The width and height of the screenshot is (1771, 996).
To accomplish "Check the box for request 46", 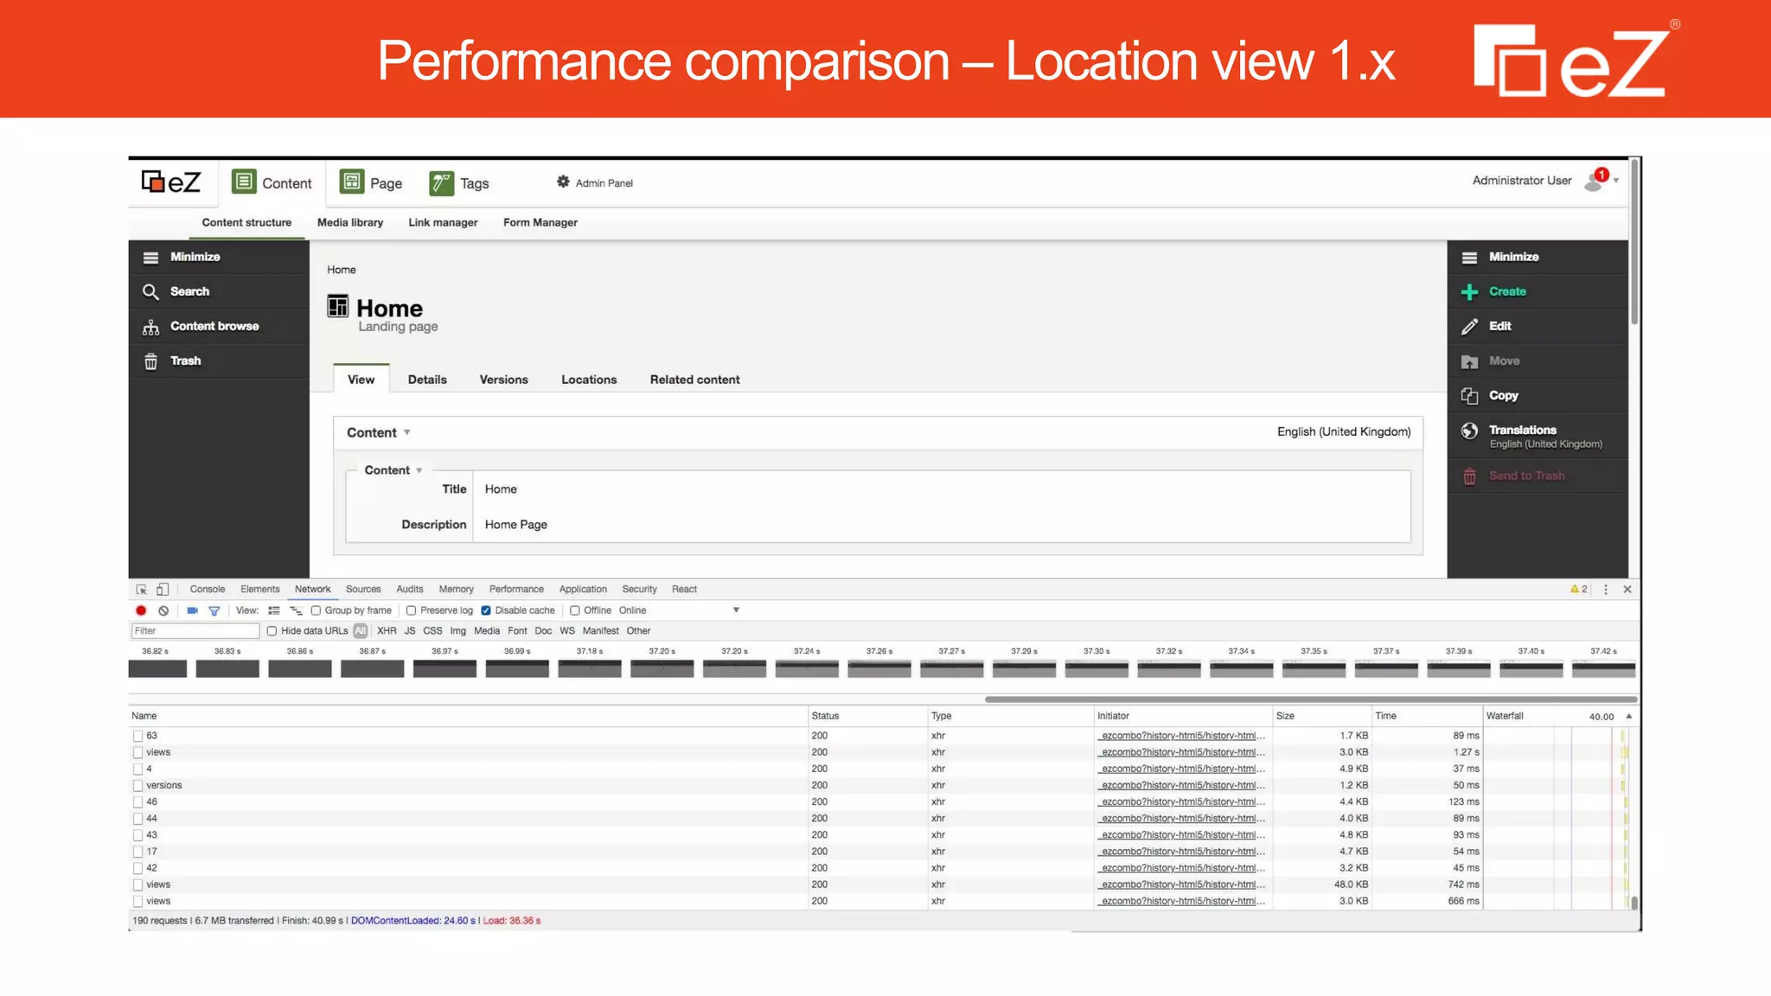I will [x=137, y=802].
